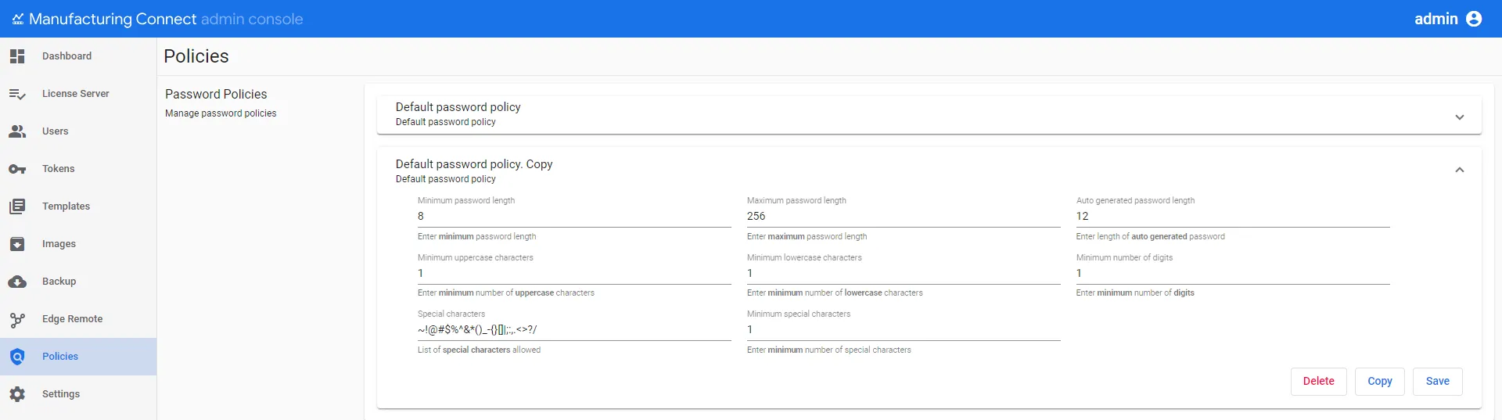The image size is (1502, 420).
Task: Click 'Enter maximum password length' hint
Action: pyautogui.click(x=807, y=236)
